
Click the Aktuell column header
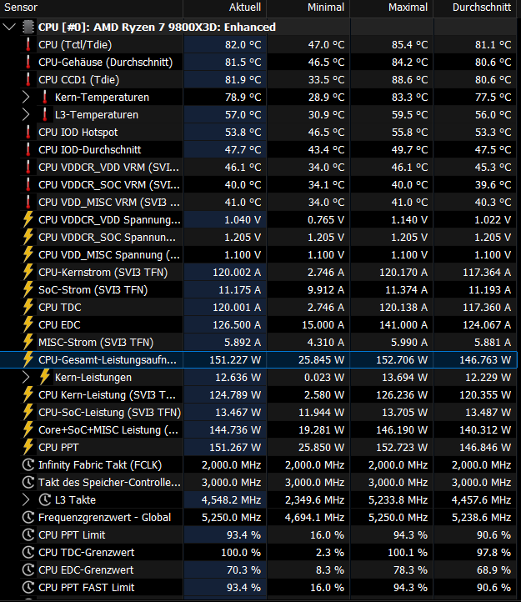[x=224, y=8]
